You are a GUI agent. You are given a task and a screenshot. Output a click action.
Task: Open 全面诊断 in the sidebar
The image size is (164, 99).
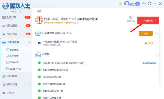click(x=16, y=17)
